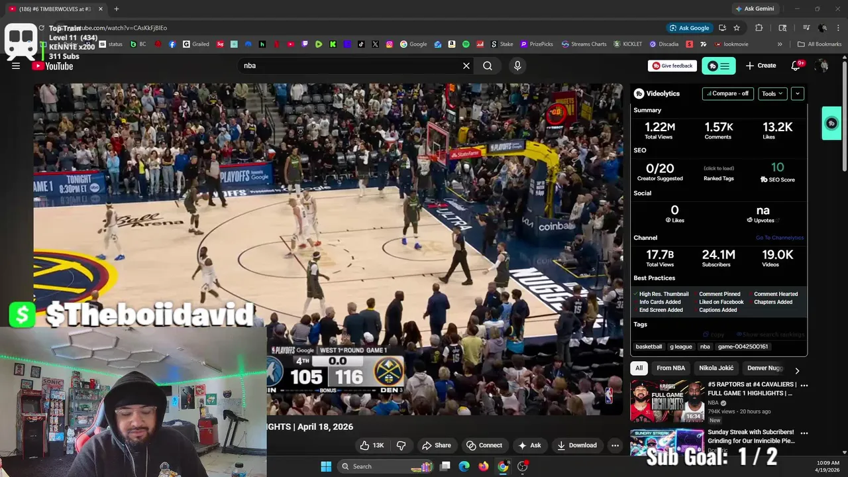
Task: Download the video
Action: click(576, 445)
